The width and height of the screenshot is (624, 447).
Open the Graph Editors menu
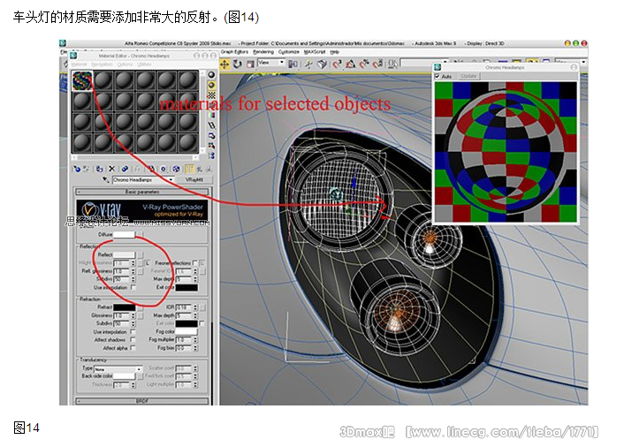pos(234,52)
